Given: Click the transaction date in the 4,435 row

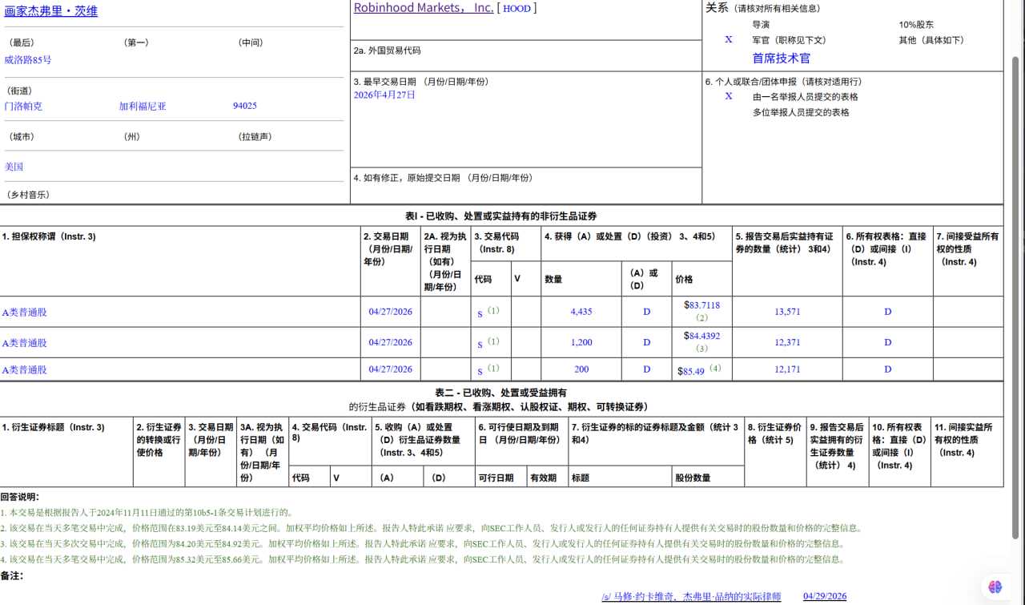Looking at the screenshot, I should tap(391, 312).
